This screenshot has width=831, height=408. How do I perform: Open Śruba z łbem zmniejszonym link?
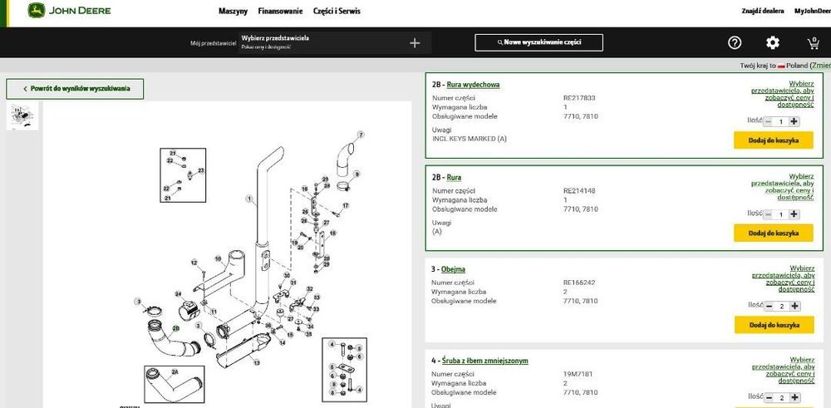click(x=484, y=361)
